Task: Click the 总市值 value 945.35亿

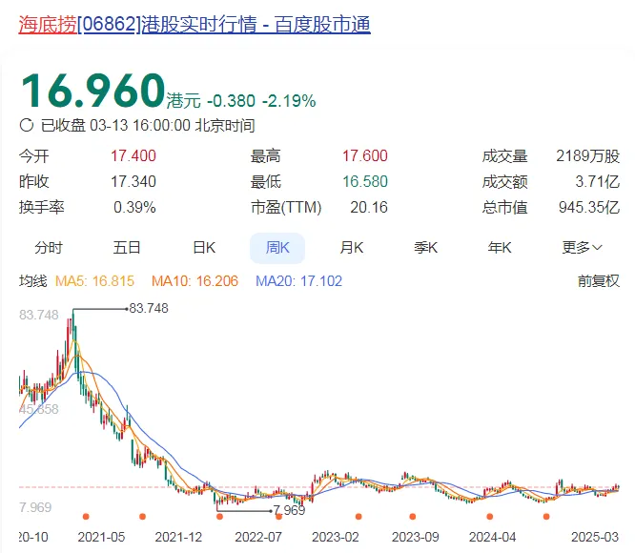Action: pyautogui.click(x=589, y=207)
